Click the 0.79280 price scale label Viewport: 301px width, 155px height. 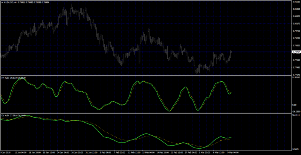pyautogui.click(x=296, y=38)
